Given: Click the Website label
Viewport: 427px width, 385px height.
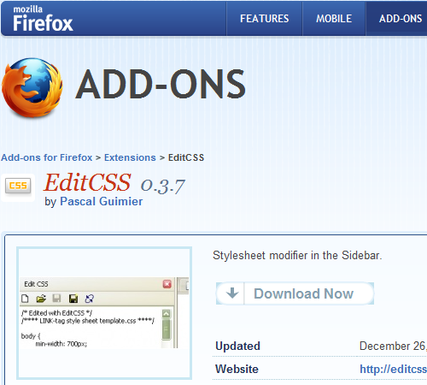Looking at the screenshot, I should pyautogui.click(x=237, y=369).
